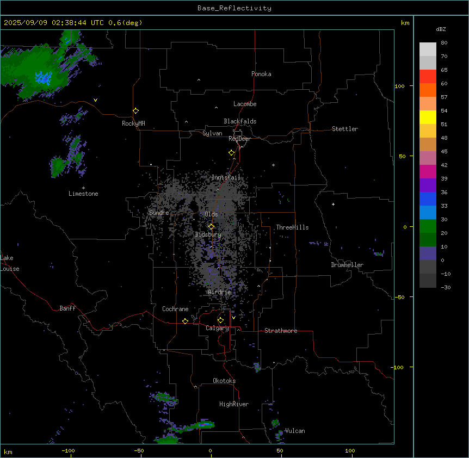
Task: Click the Sylvan label
Action: coord(212,133)
